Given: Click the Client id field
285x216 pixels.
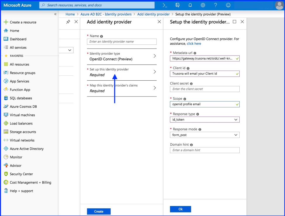Looking at the screenshot, I should click(205, 74).
